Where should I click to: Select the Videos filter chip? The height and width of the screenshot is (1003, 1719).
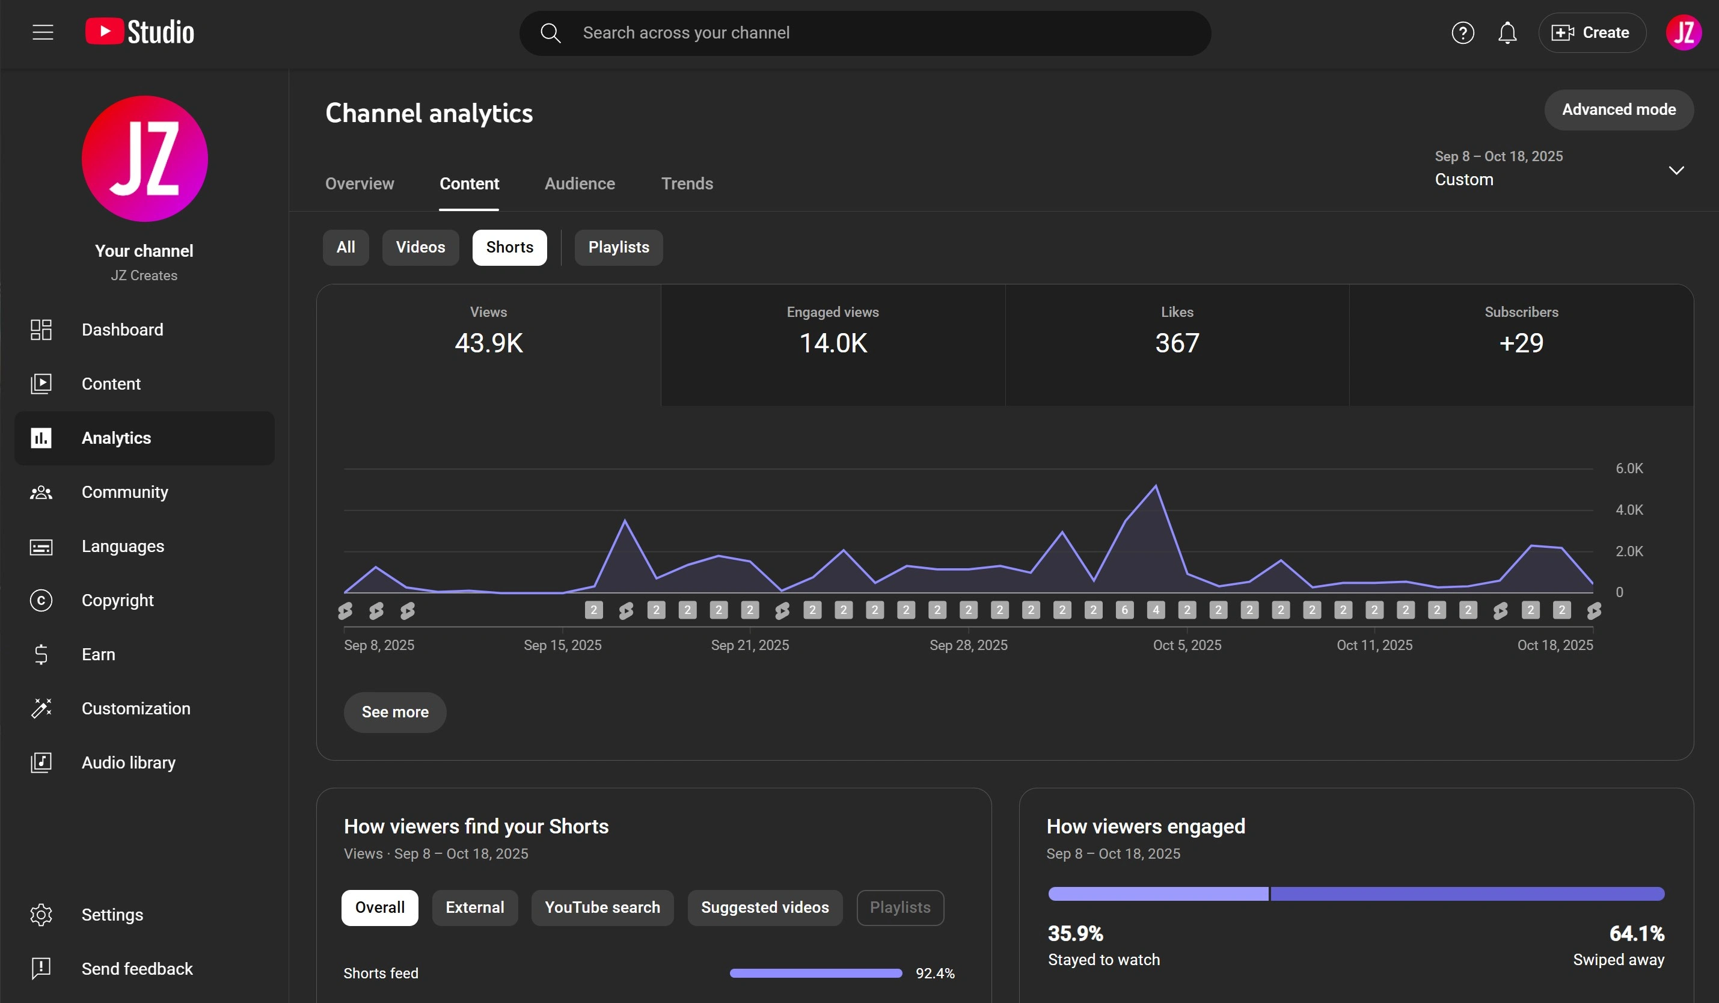[420, 247]
